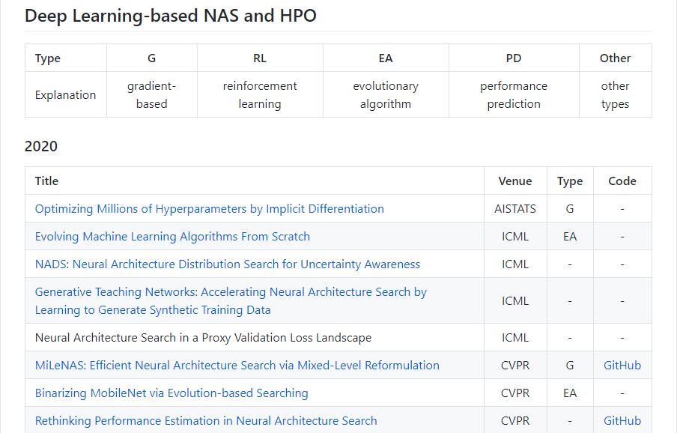
Task: Open Binarizing MobileNet via Evolution-based Searching
Action: pyautogui.click(x=171, y=393)
